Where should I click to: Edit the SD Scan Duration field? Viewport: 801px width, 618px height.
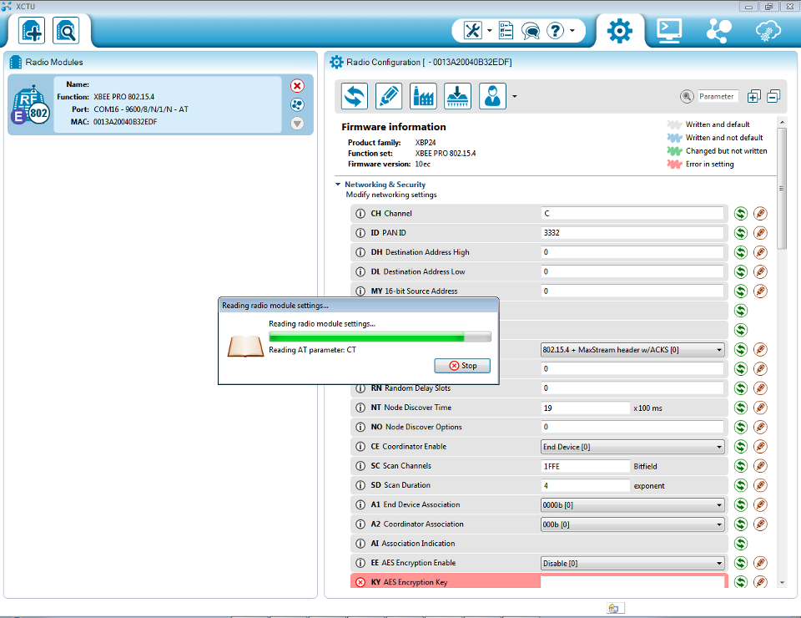point(586,485)
